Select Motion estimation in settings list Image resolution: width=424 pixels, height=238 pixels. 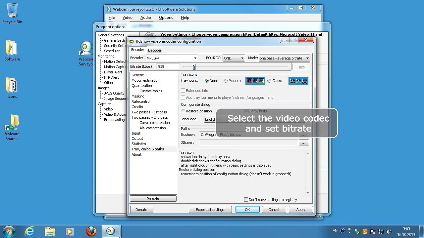(145, 80)
